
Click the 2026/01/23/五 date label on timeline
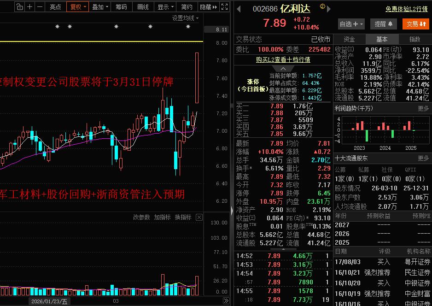[x=49, y=301]
